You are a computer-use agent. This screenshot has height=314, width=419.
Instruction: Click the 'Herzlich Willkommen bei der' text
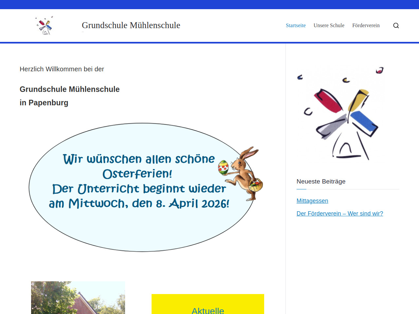point(62,69)
